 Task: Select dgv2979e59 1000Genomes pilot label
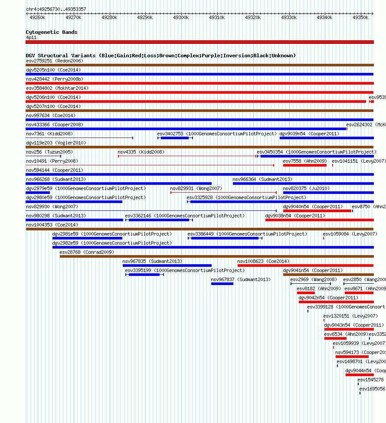click(x=86, y=189)
